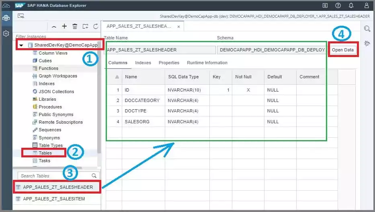
Task: Refresh the instance list
Action: coord(96,26)
